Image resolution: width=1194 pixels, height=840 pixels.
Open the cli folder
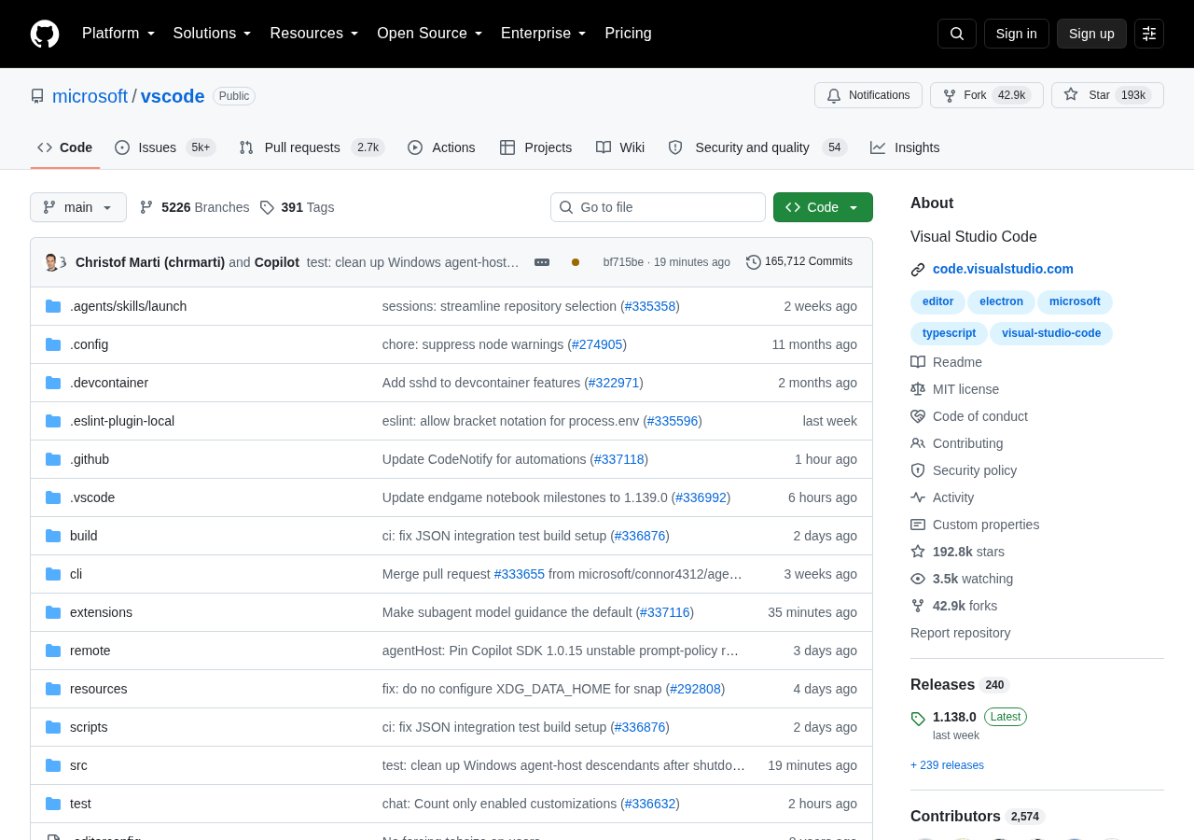pos(76,574)
